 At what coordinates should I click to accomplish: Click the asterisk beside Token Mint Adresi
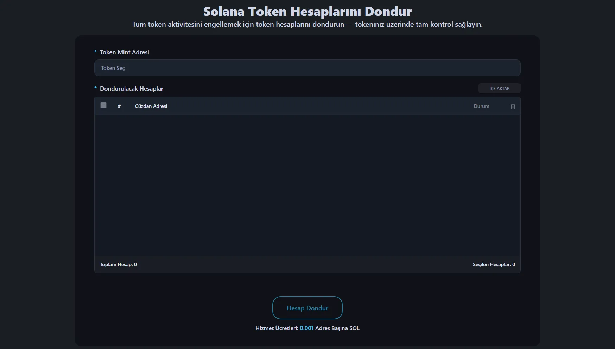(x=95, y=52)
